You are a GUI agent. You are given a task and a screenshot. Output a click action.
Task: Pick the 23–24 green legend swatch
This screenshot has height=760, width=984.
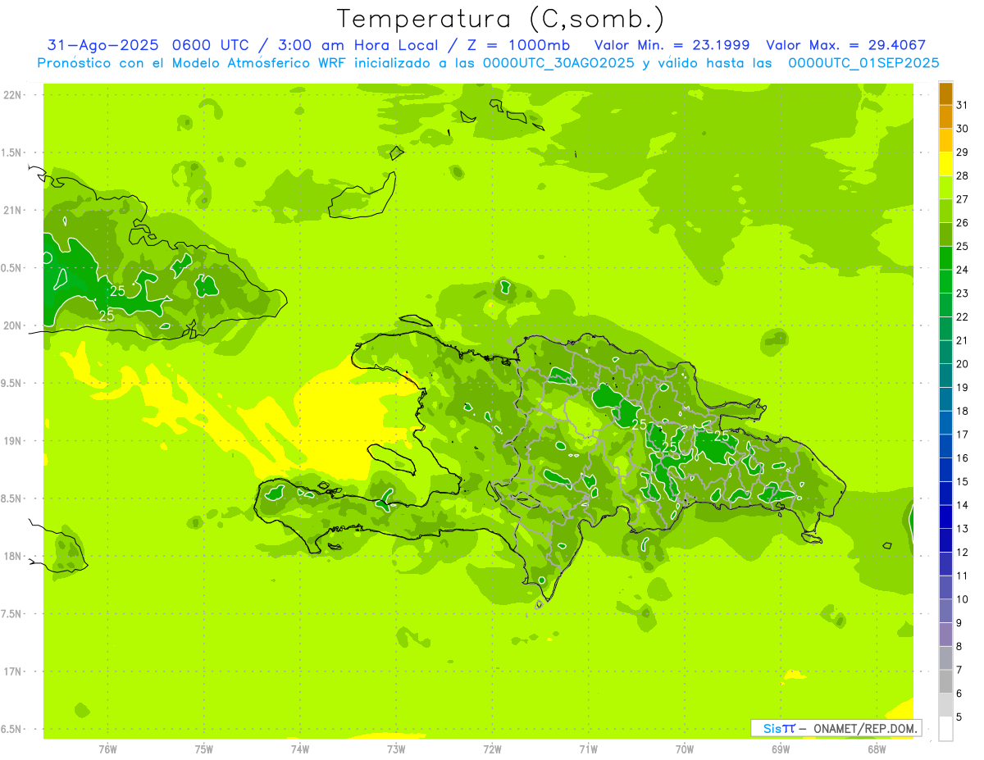[945, 282]
